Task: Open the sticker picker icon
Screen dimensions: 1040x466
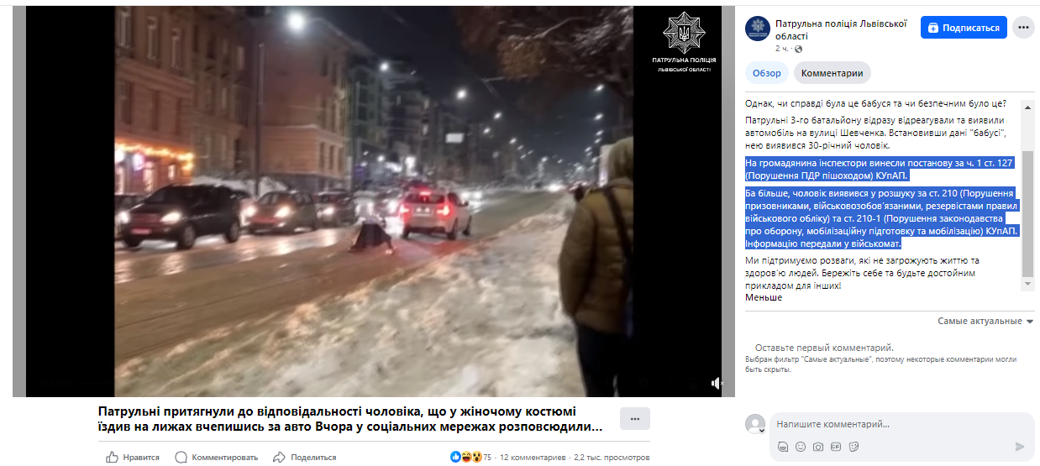Action: pos(854,447)
